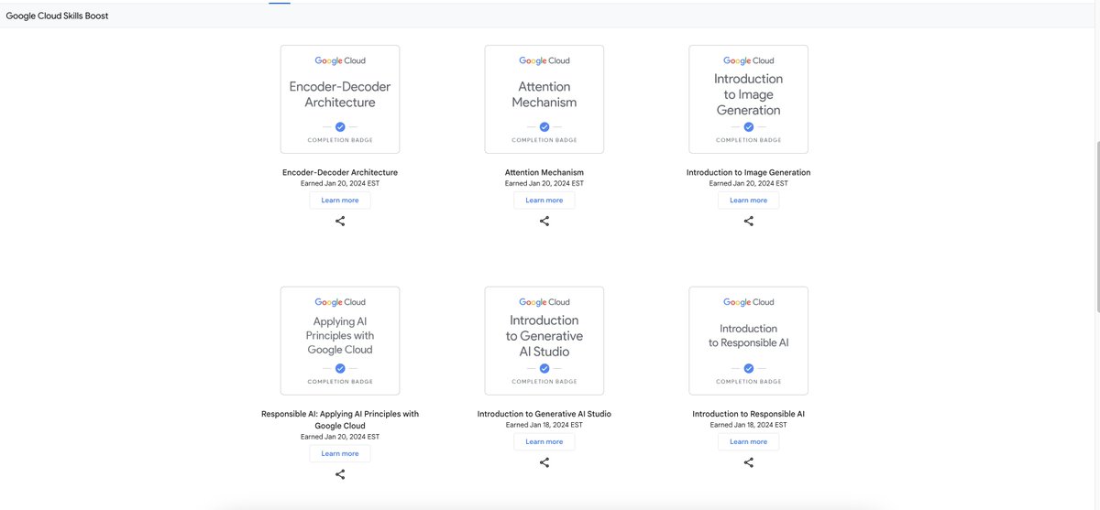Click the earned date under Introduction to Responsible AI

click(749, 425)
